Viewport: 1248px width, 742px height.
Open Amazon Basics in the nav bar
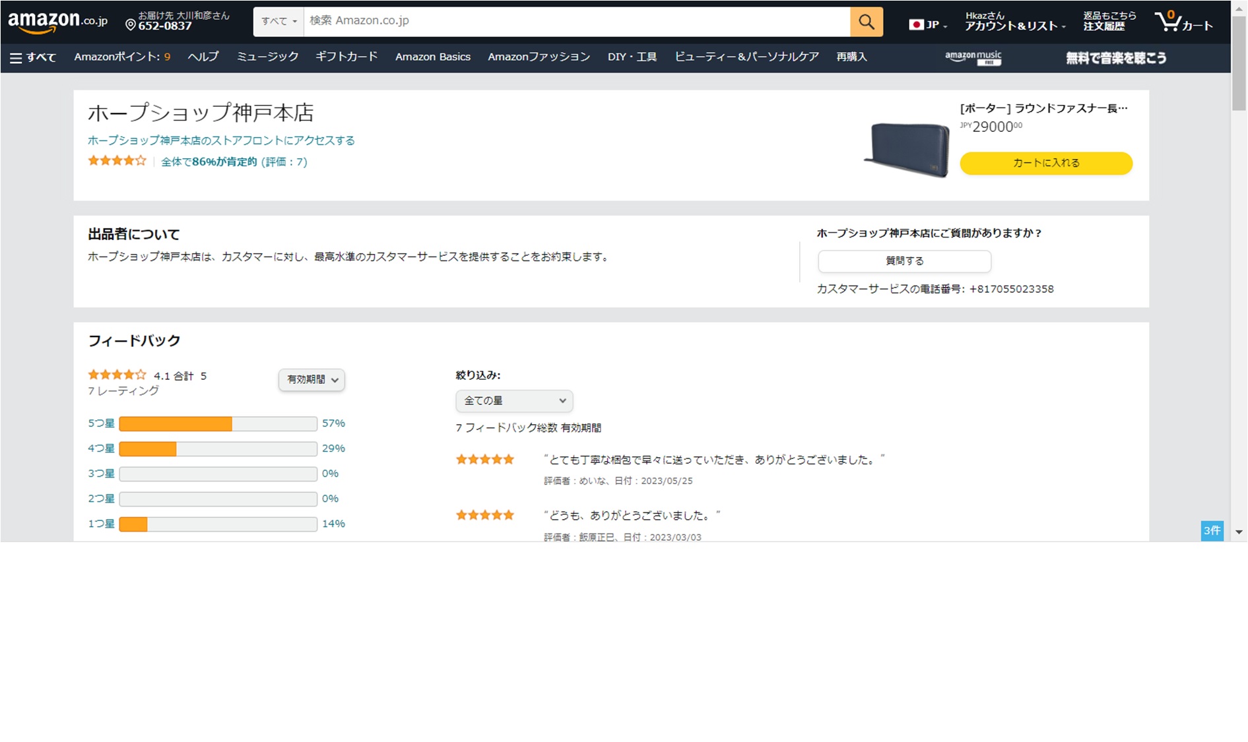tap(433, 57)
